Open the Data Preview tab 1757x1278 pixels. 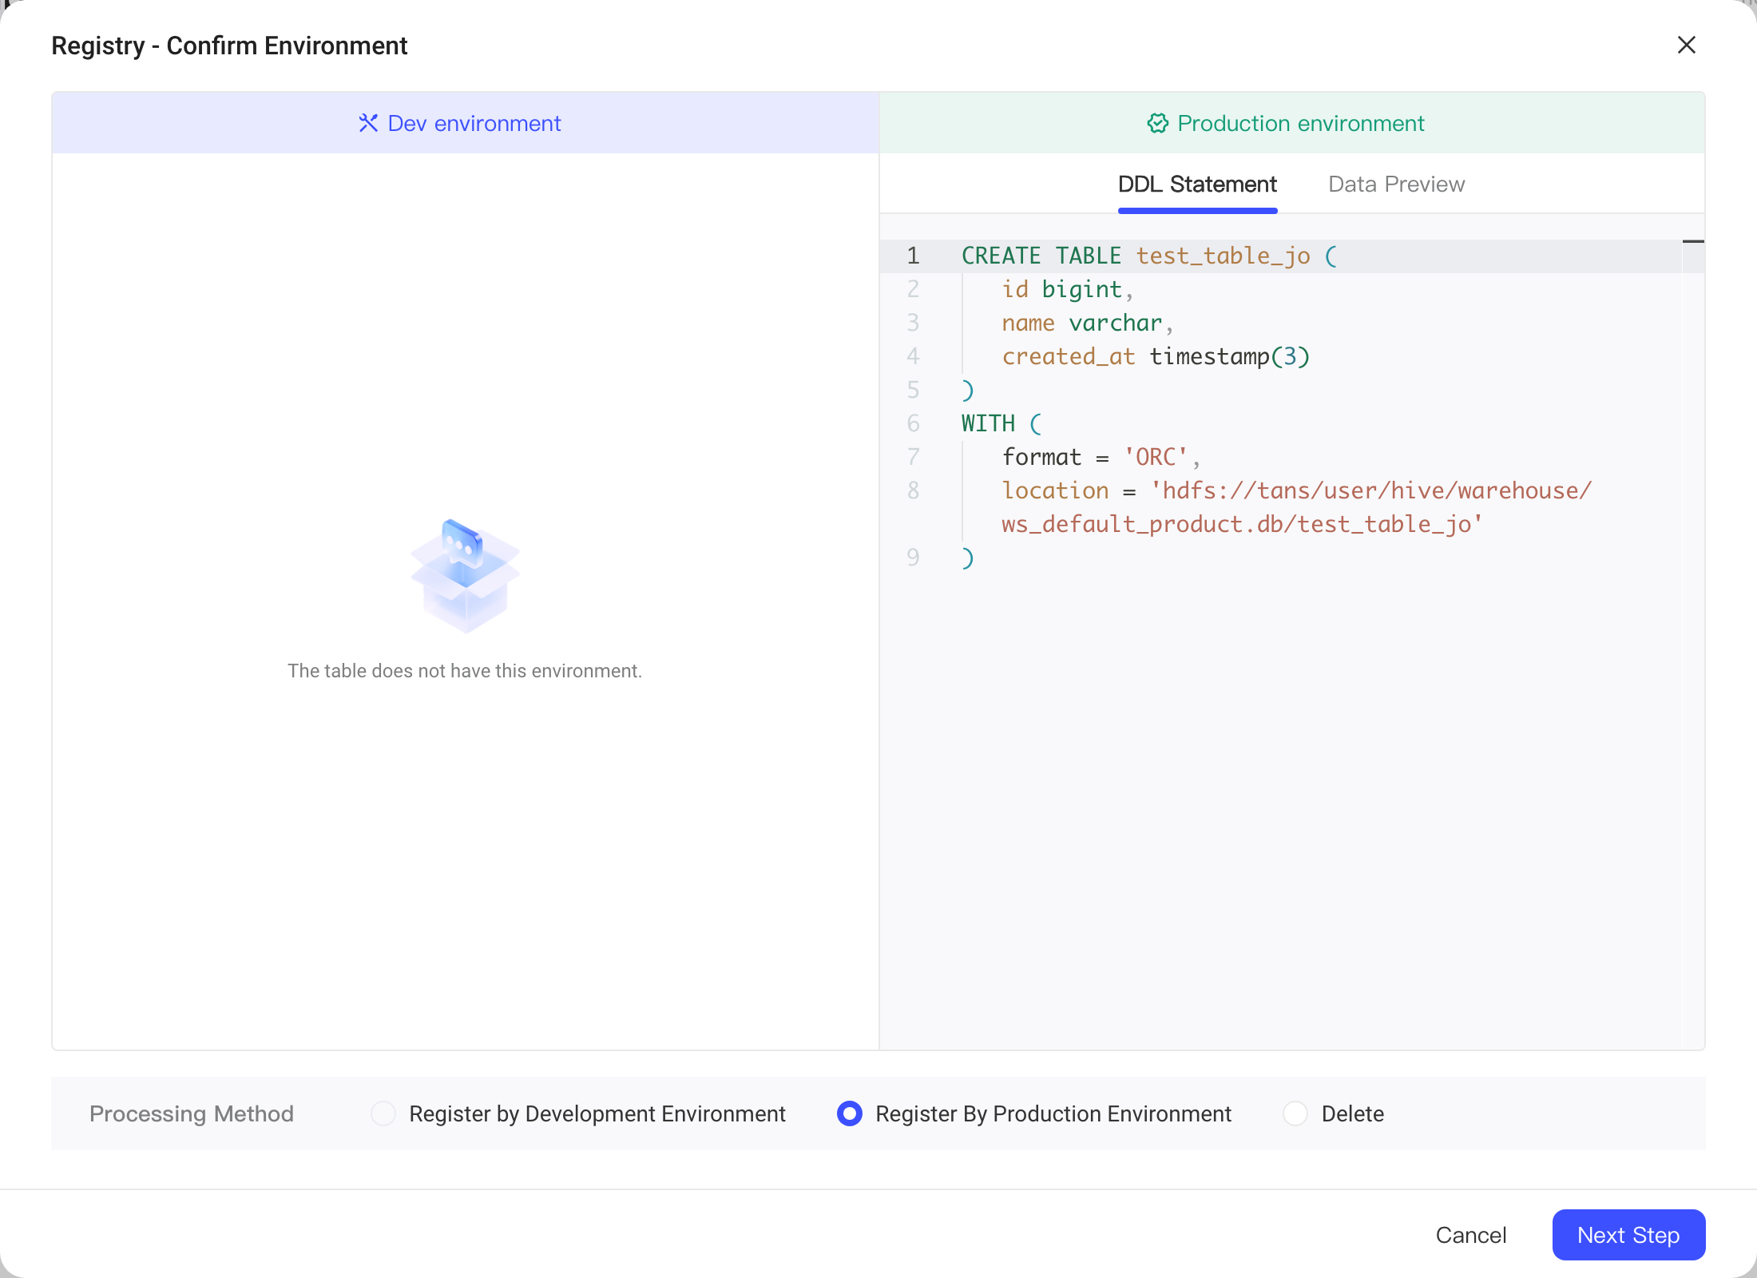click(1396, 185)
